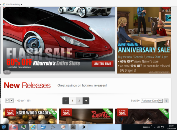
Task: Open the Sento product thumbnail
Action: 86,116
